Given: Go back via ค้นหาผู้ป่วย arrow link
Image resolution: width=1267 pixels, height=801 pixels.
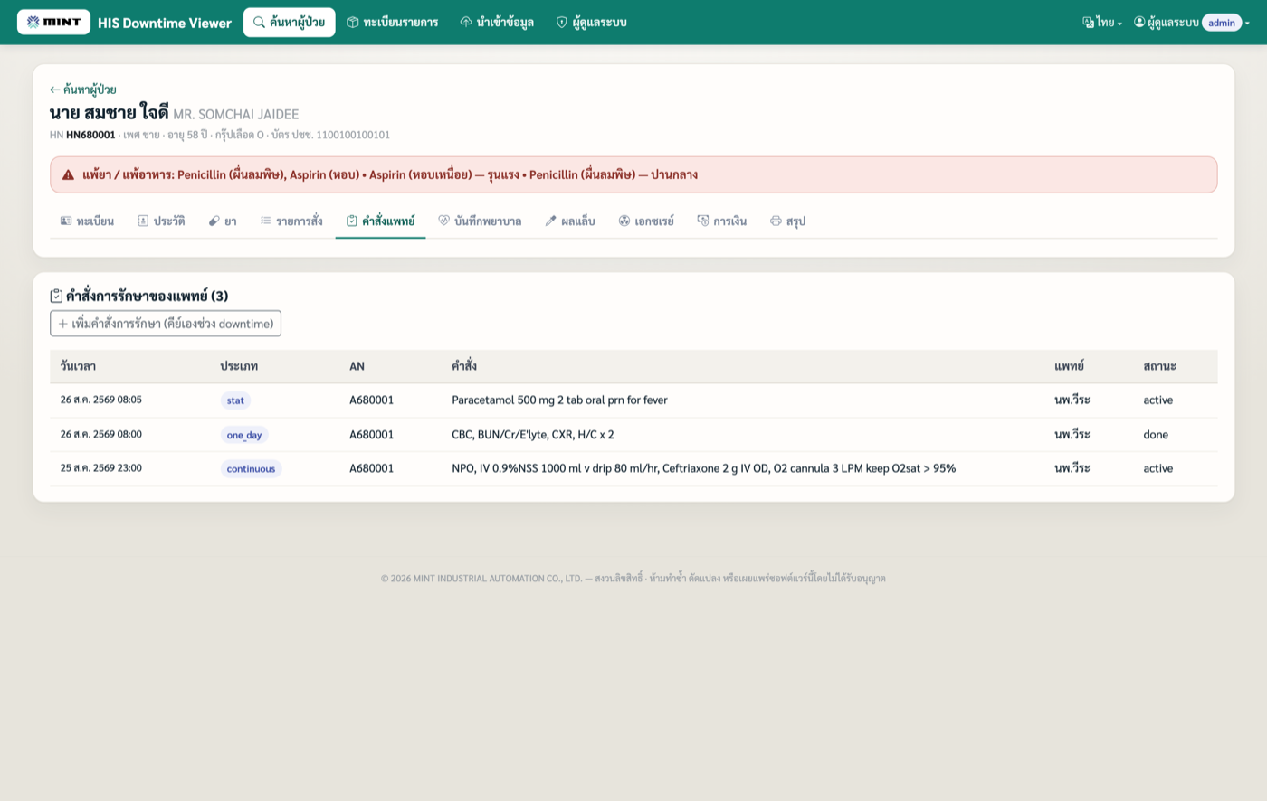Looking at the screenshot, I should click(83, 90).
